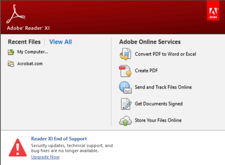The image size is (225, 165).
Task: Click the red warning triangle icon
Action: (x=18, y=147)
